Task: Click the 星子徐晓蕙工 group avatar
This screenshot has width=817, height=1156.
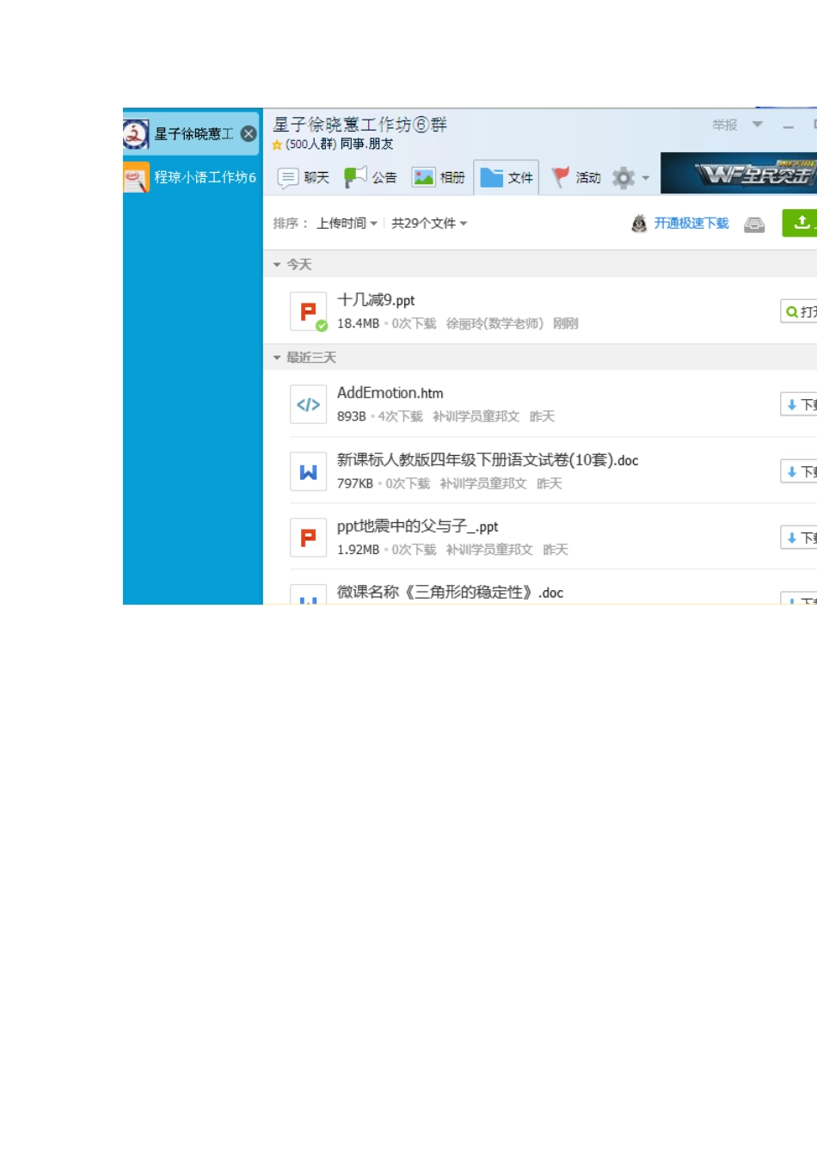Action: (136, 134)
